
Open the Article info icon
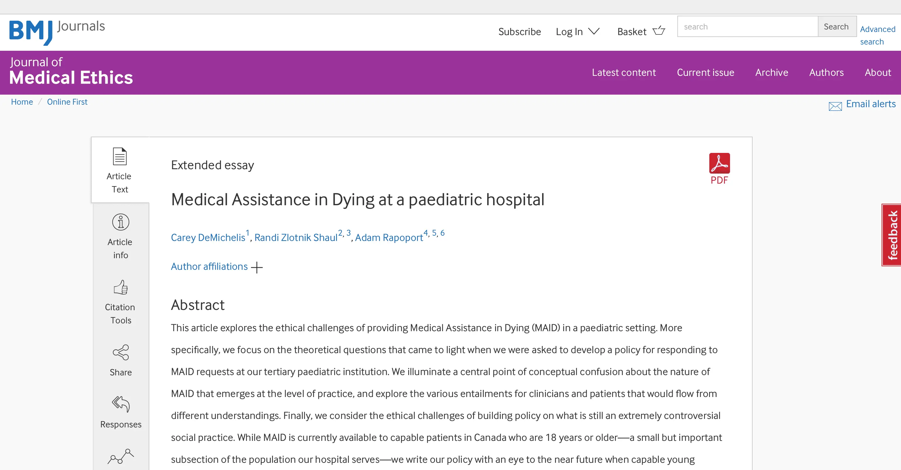point(121,222)
